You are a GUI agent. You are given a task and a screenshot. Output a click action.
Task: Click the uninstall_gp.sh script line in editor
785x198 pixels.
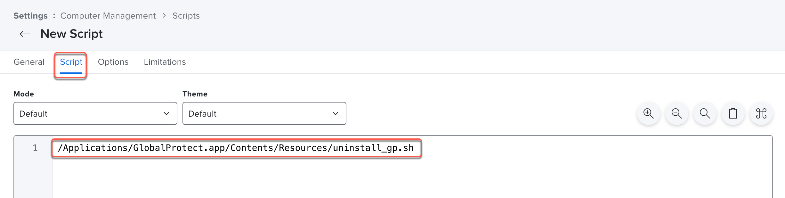pyautogui.click(x=236, y=148)
